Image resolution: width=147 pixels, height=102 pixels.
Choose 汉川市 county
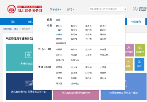coord(59,55)
